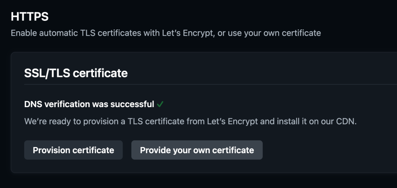This screenshot has height=188, width=397.
Task: Click the 'We're ready to provision' paragraph
Action: [x=190, y=121]
